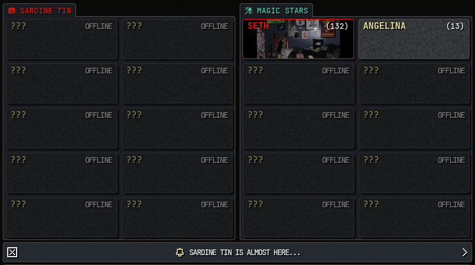Select first offline slot in Sardine Tin
Screen dimensions: 475x265
[x=61, y=39]
